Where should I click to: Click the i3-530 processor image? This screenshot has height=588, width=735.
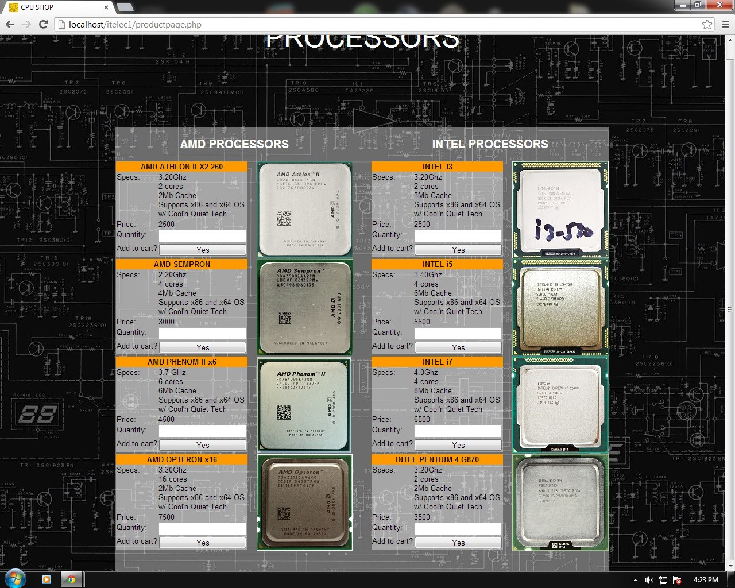click(560, 210)
